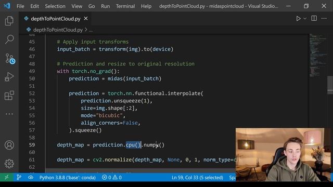Click the selected cpu() text on line 59

click(x=133, y=145)
